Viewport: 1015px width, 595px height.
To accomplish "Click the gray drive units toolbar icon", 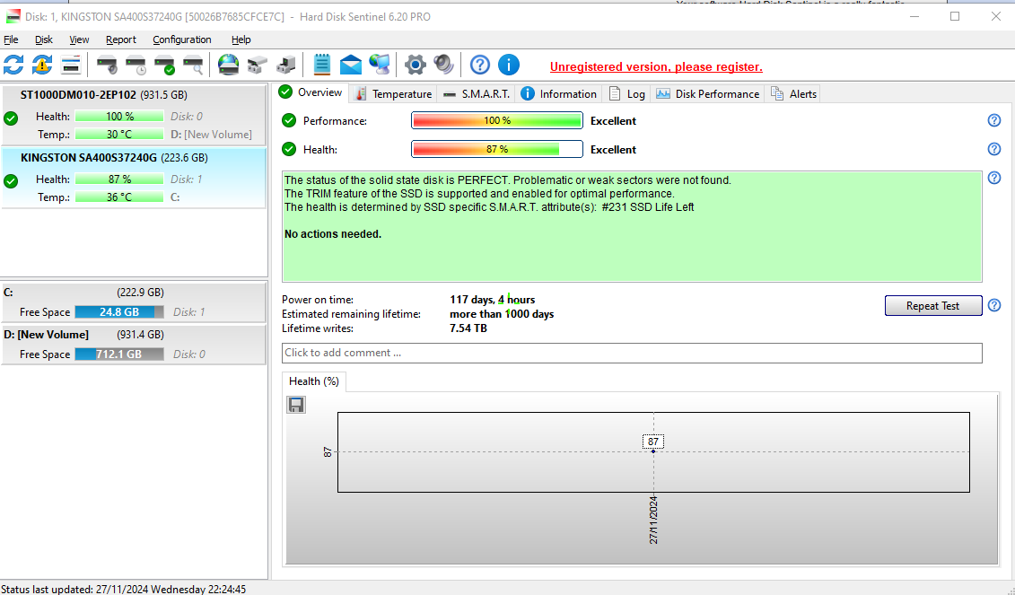I will click(257, 65).
